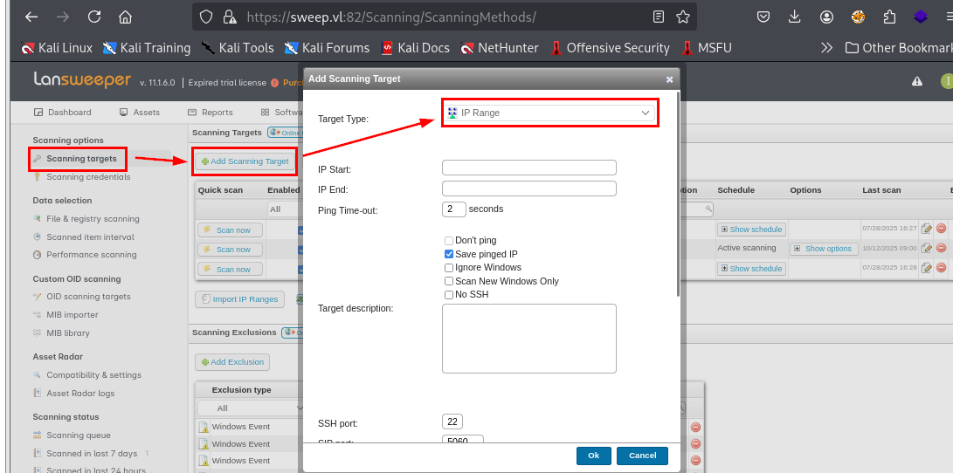Click the Ping Time-out seconds field
This screenshot has width=953, height=473.
coord(454,209)
